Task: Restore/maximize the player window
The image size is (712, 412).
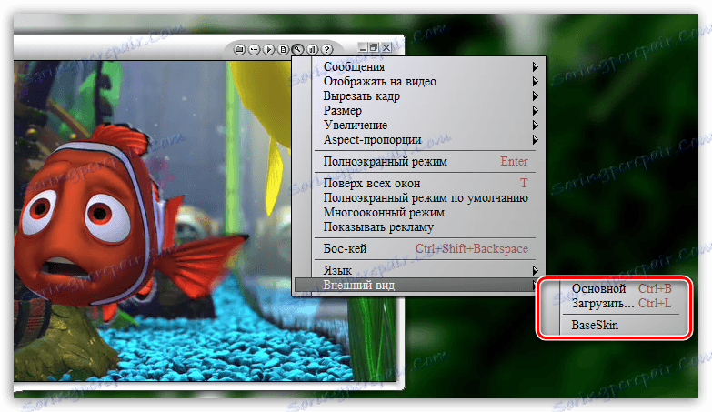Action: [374, 47]
